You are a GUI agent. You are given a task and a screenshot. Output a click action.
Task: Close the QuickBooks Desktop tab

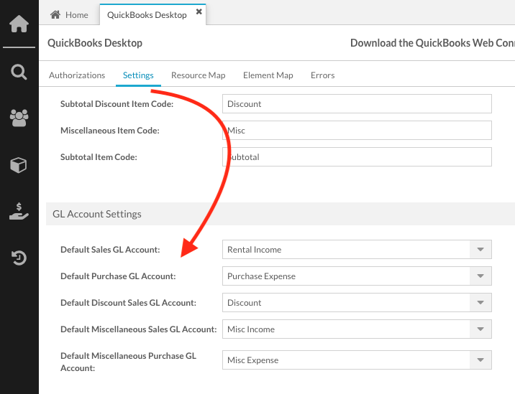pyautogui.click(x=199, y=11)
